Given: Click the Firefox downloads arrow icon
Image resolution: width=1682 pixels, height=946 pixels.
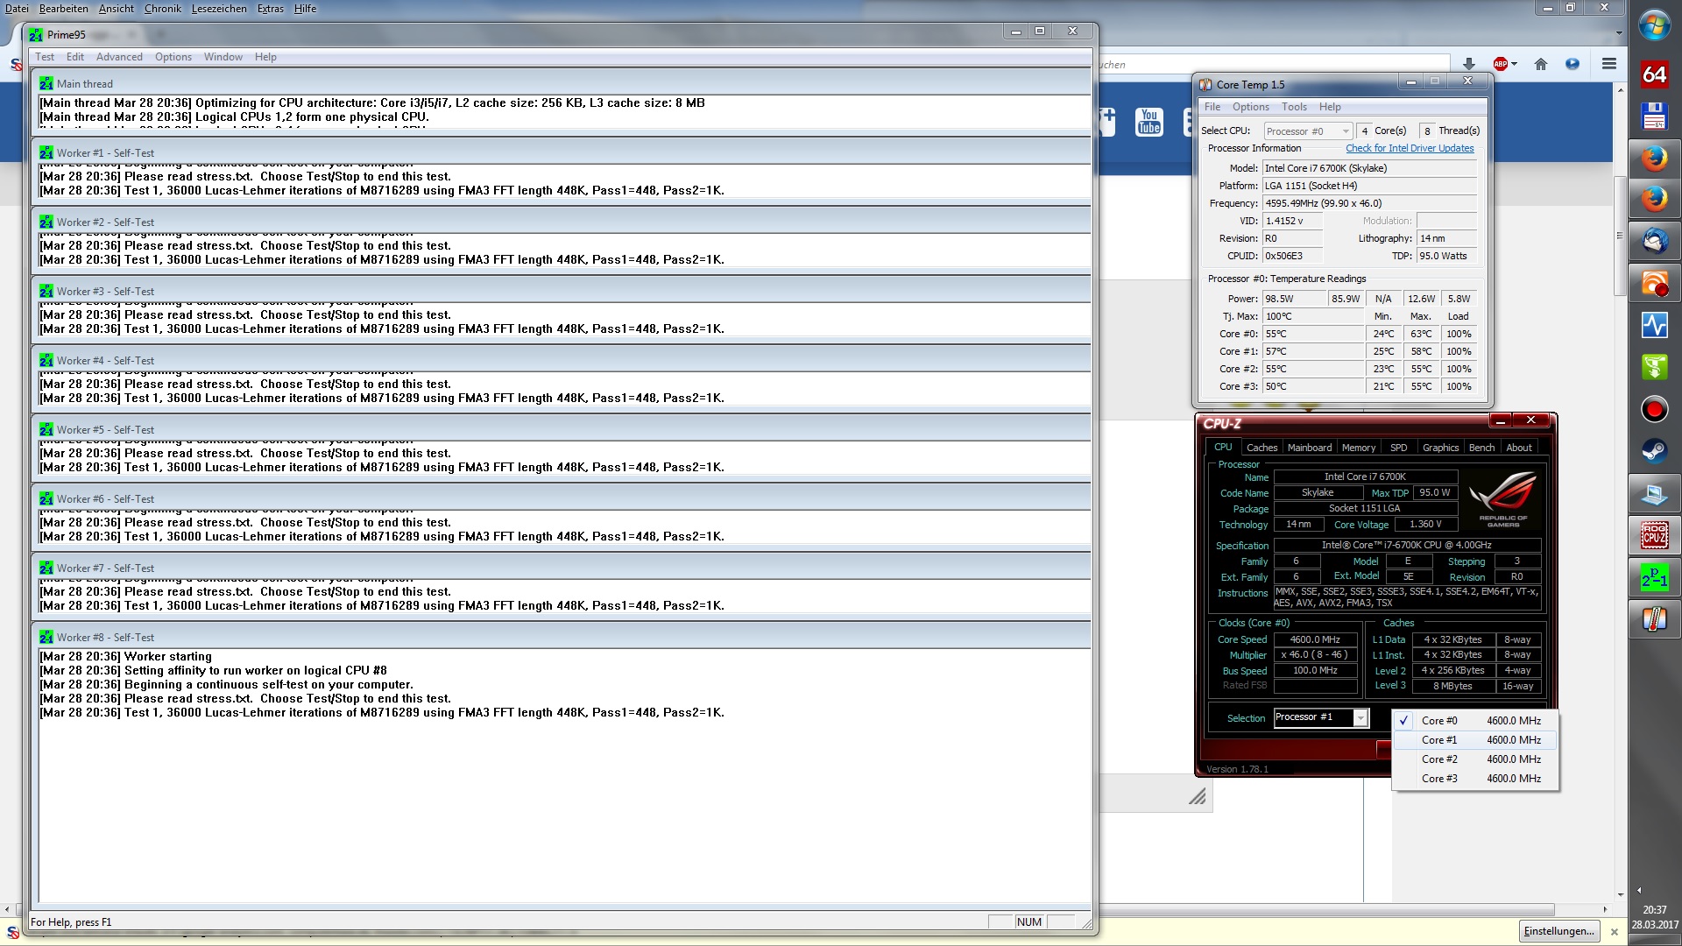Looking at the screenshot, I should [1469, 64].
